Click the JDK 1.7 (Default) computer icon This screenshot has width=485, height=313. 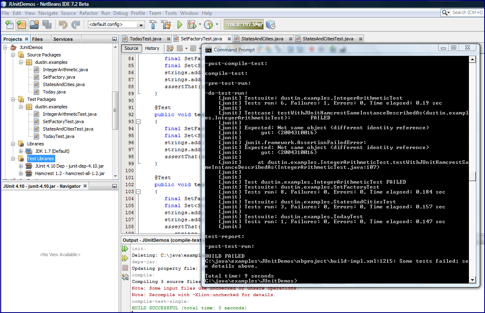[x=29, y=151]
